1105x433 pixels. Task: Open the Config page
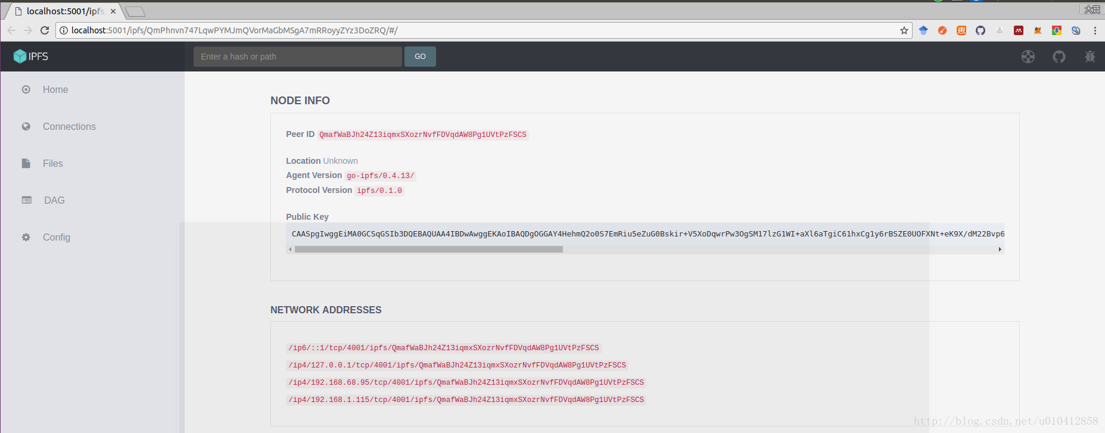(57, 237)
